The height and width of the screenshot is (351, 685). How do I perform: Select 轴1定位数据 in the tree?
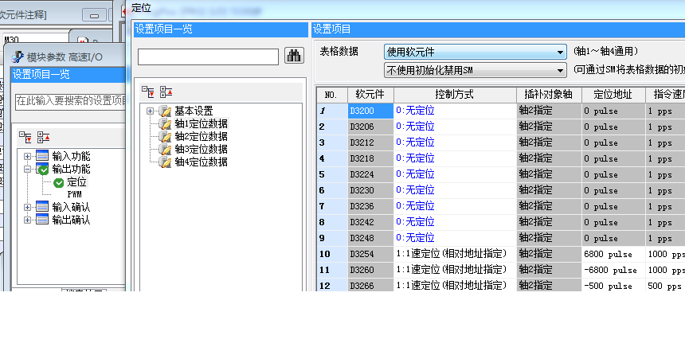pyautogui.click(x=201, y=123)
